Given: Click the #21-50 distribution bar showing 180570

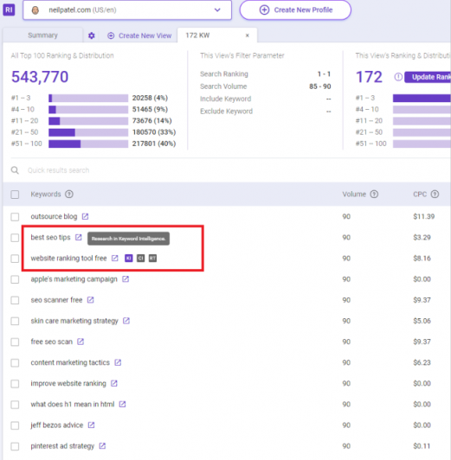Looking at the screenshot, I should (x=88, y=132).
